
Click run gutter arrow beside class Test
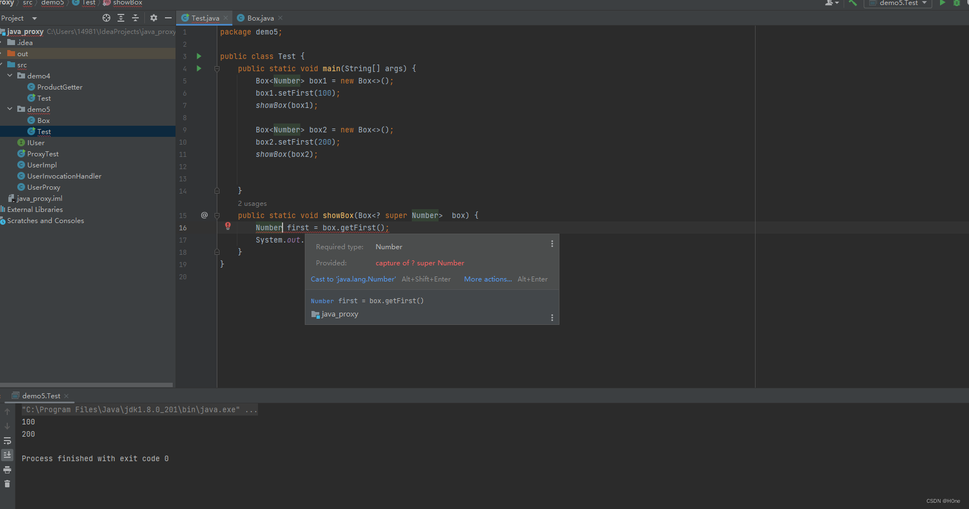click(199, 56)
